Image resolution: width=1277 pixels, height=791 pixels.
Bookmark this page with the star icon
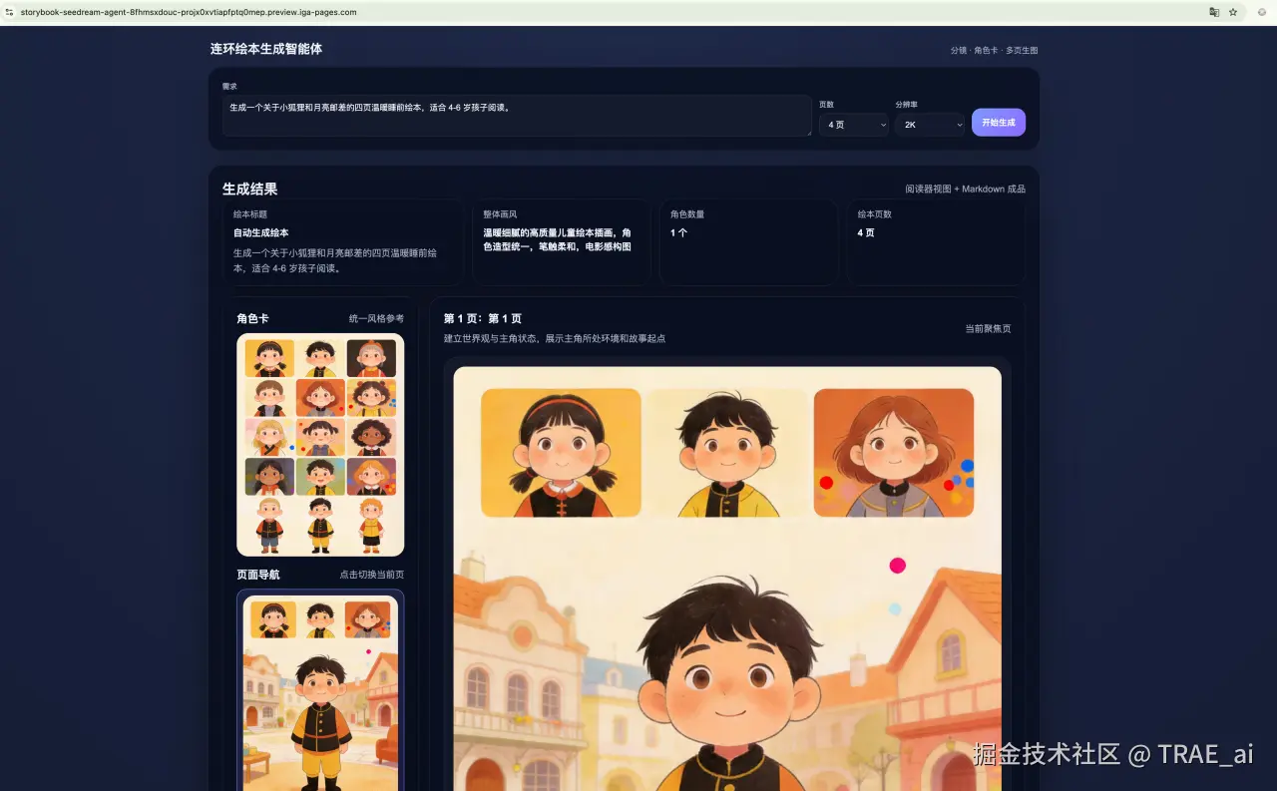coord(1233,12)
